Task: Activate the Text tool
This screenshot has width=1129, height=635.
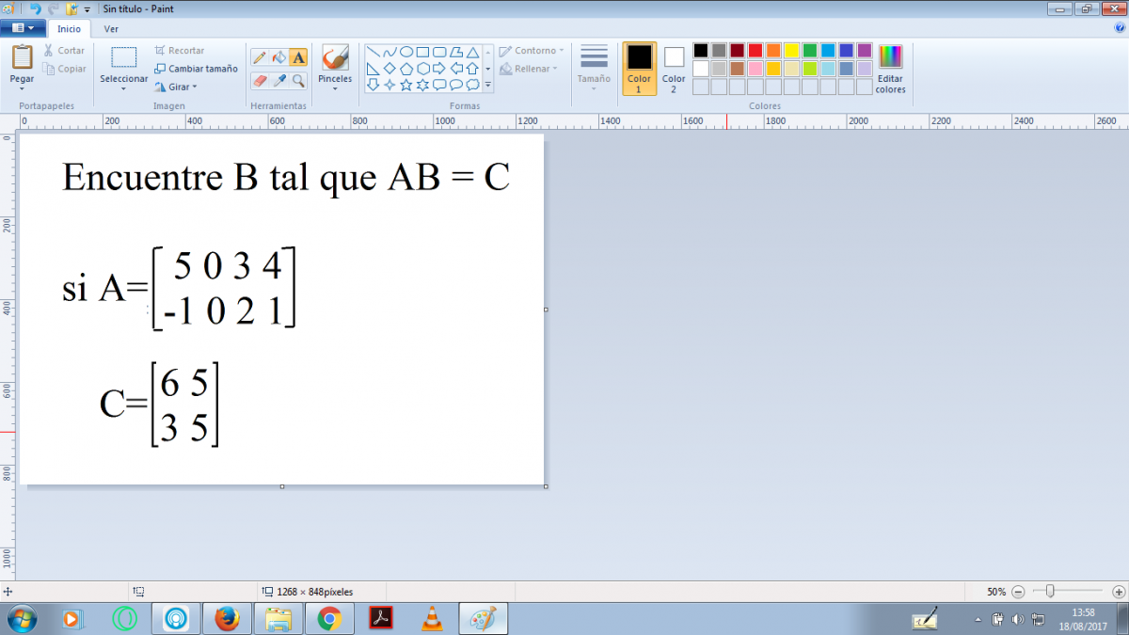Action: [x=298, y=57]
